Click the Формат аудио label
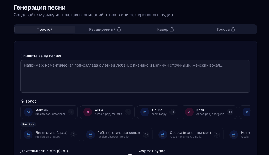This screenshot has width=269, height=155. click(152, 151)
